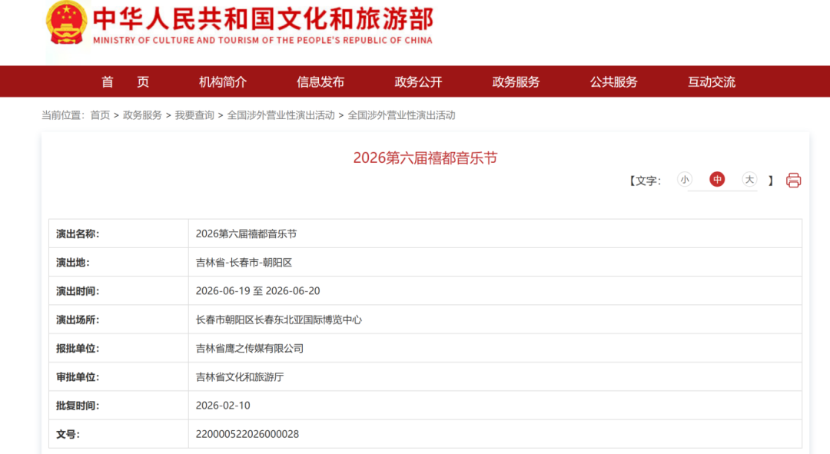830x454 pixels.
Task: Click 政务服务 in the breadcrumb
Action: (x=142, y=115)
